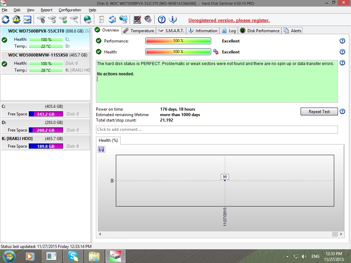
Task: Click the 96 data point on the health graph
Action: click(225, 180)
